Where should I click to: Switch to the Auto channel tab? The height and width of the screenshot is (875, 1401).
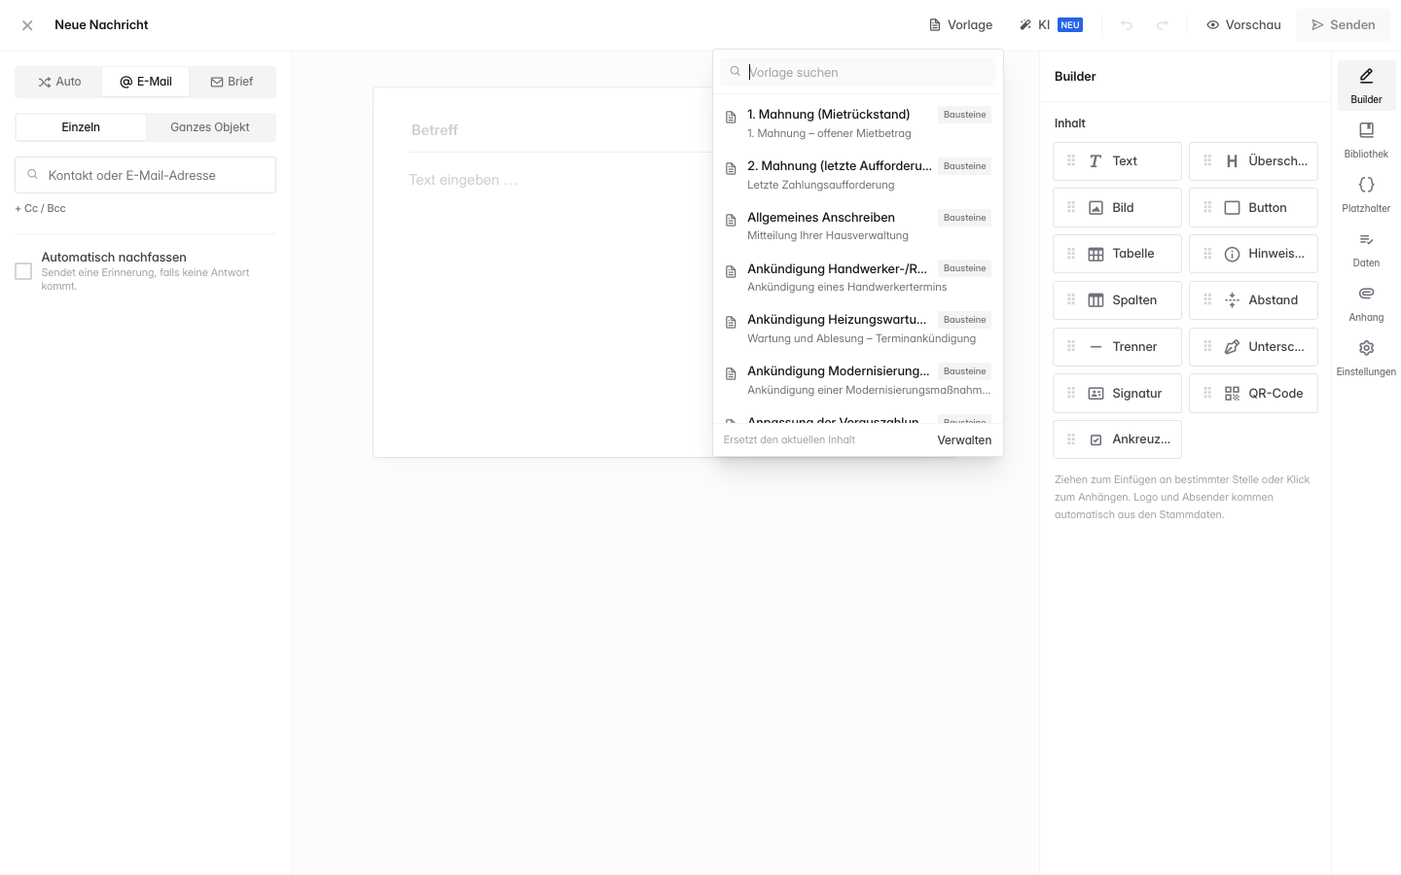[x=59, y=82]
